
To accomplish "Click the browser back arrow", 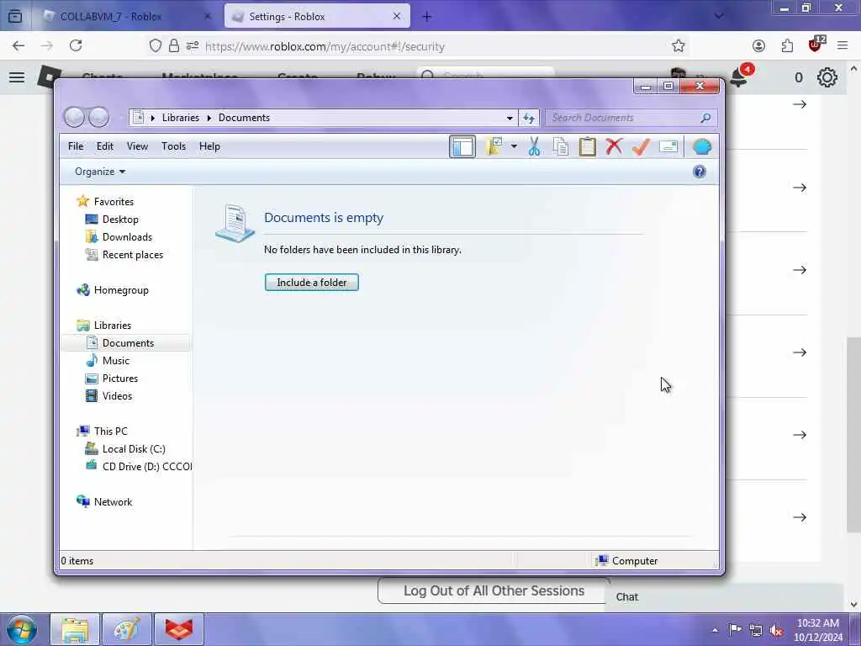I will [x=18, y=45].
